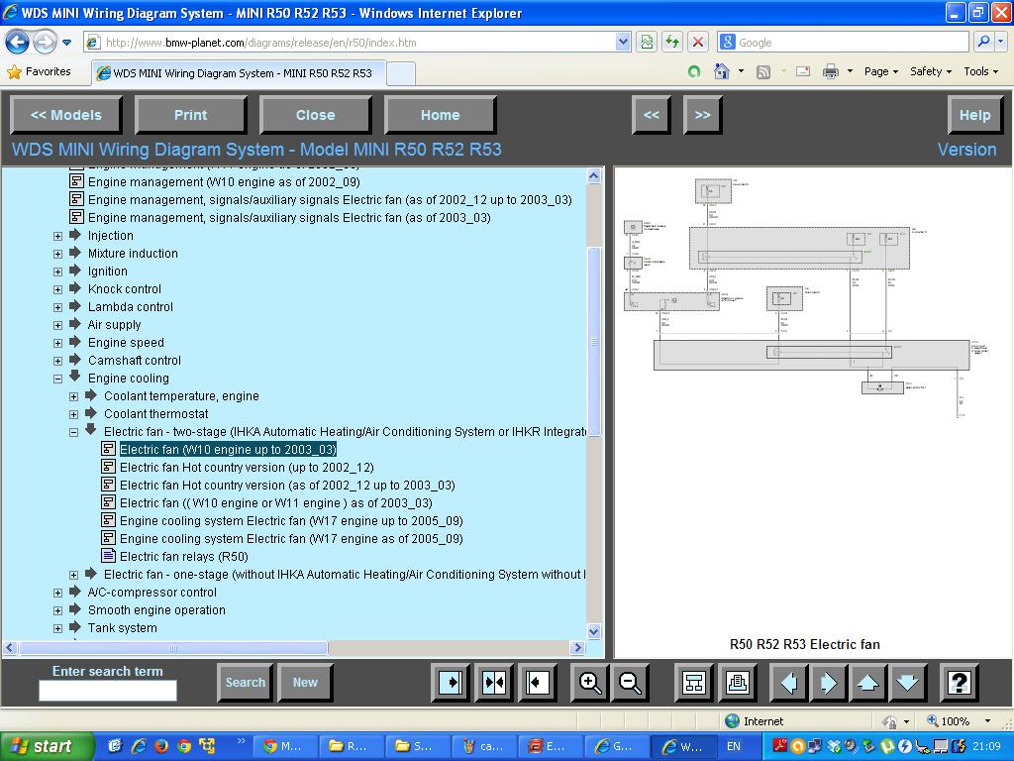Select the WDS MINI Wiring Diagram browser tab
This screenshot has height=761, width=1014.
(x=236, y=73)
